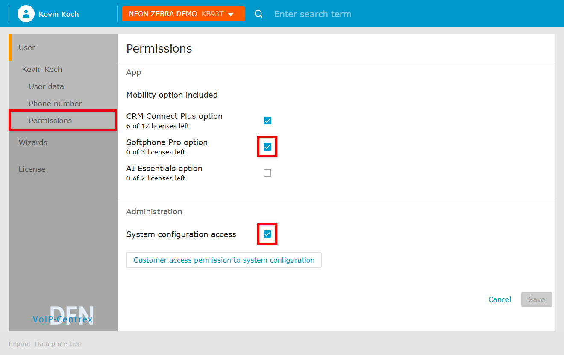Open the NFON ZEBRA DEMO customer dropdown

click(x=183, y=14)
